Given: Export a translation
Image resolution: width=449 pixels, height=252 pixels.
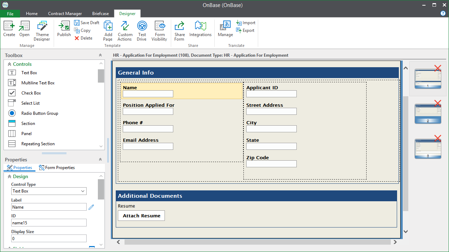Looking at the screenshot, I should [x=246, y=30].
